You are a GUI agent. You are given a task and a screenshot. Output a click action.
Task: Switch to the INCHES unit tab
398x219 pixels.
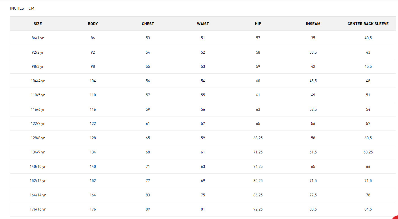17,8
